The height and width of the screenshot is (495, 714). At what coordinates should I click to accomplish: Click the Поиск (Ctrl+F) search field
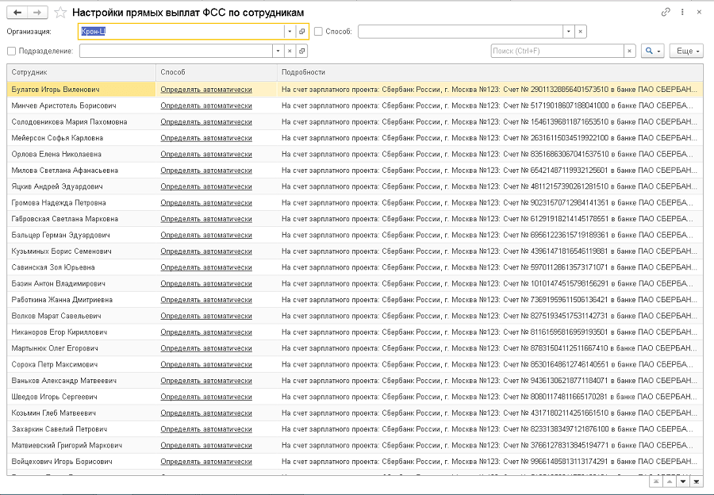(557, 51)
